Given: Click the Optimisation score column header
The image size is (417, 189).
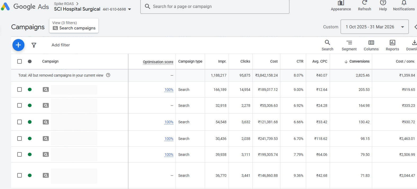Looking at the screenshot, I should coord(158,62).
